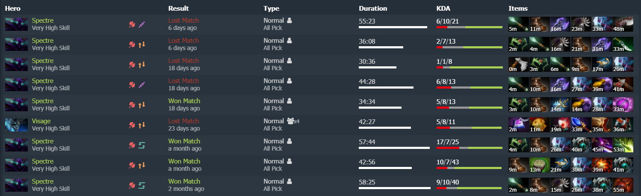Click the Heart of Tarrasque item at 55m
The image size is (641, 196).
coord(623,185)
